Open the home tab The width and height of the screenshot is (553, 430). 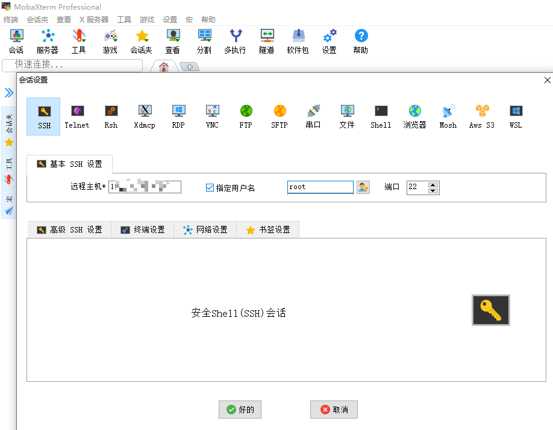coord(164,66)
